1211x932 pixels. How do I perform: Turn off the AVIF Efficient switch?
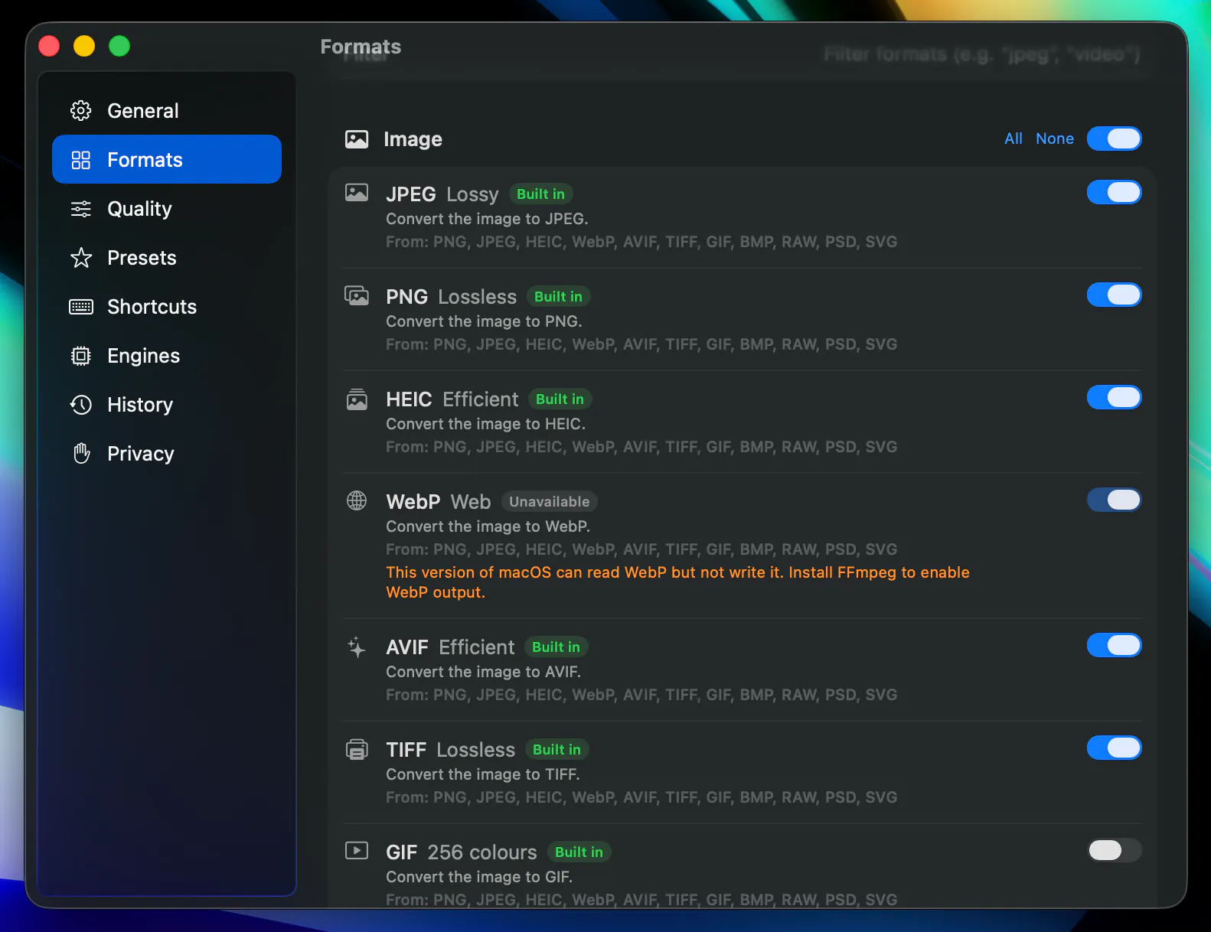[1115, 645]
